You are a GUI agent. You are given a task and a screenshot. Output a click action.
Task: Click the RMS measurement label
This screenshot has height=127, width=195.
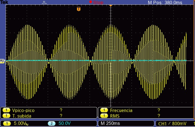(x=115, y=116)
